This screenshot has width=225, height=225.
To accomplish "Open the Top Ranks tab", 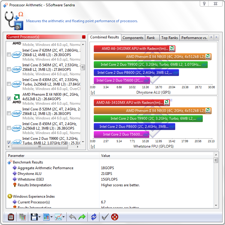I will click(169, 38).
